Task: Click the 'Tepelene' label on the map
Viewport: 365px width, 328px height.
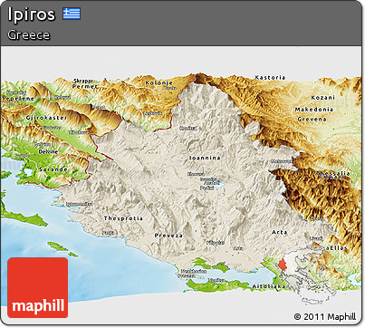Action: [x=18, y=99]
